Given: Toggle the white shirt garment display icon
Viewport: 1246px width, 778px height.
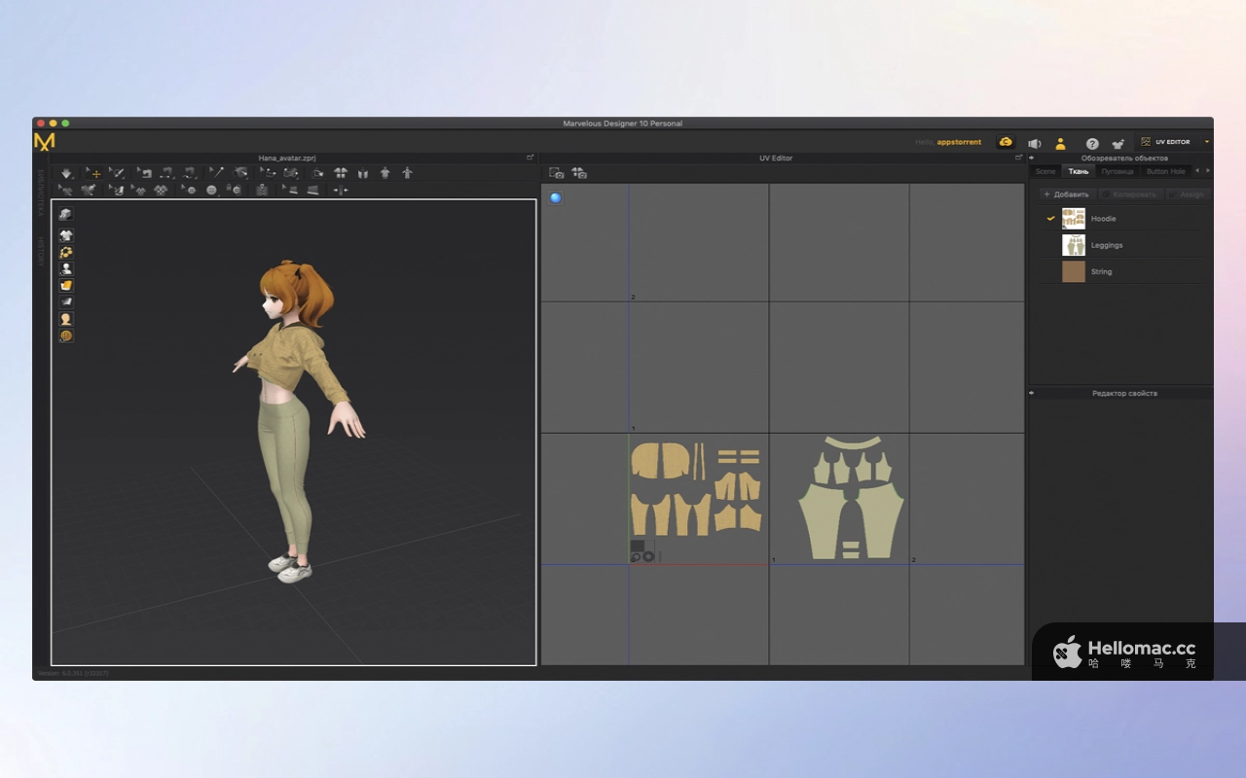Looking at the screenshot, I should (66, 235).
